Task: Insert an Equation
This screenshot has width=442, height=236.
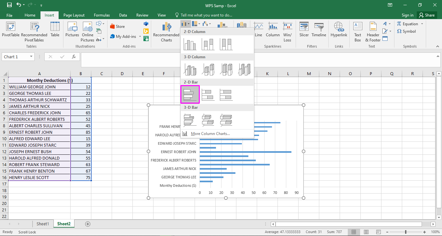Action: click(408, 23)
